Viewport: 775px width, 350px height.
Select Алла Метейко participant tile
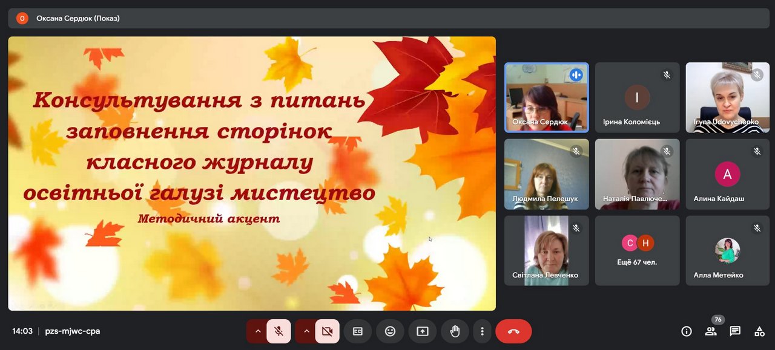point(728,251)
